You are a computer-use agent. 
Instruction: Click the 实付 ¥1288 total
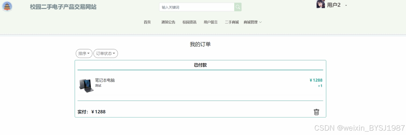(91, 112)
